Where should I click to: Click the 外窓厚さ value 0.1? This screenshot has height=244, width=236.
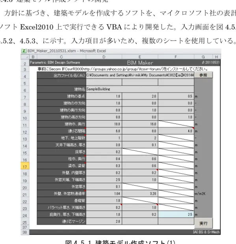coord(104,187)
